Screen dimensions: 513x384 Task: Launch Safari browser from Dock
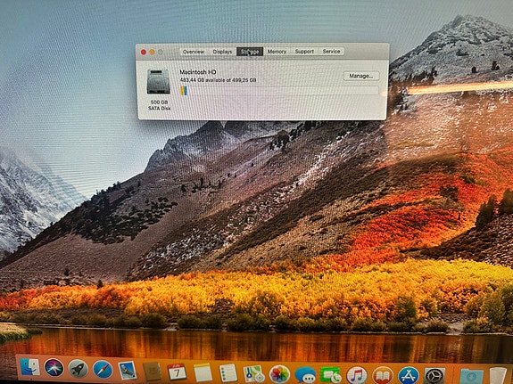pos(103,370)
